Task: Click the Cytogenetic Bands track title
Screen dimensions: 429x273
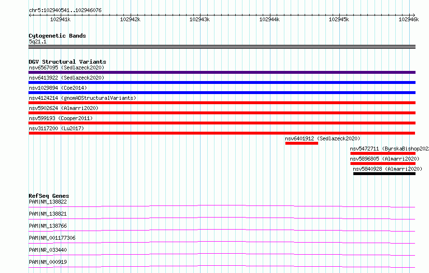Action: tap(57, 36)
